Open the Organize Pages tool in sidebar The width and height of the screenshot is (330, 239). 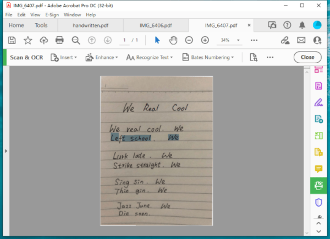318,135
